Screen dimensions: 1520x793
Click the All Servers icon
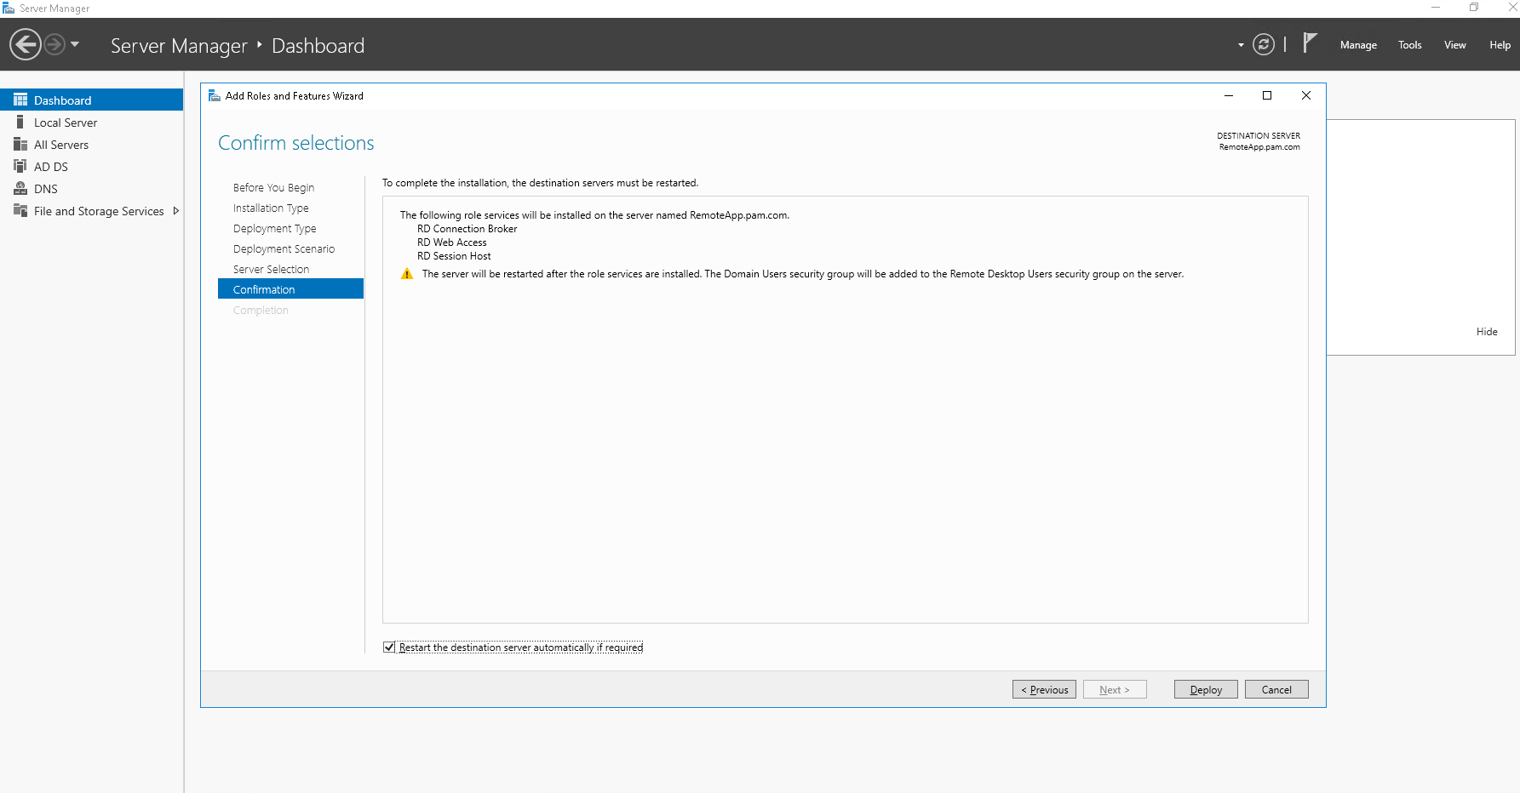tap(20, 144)
